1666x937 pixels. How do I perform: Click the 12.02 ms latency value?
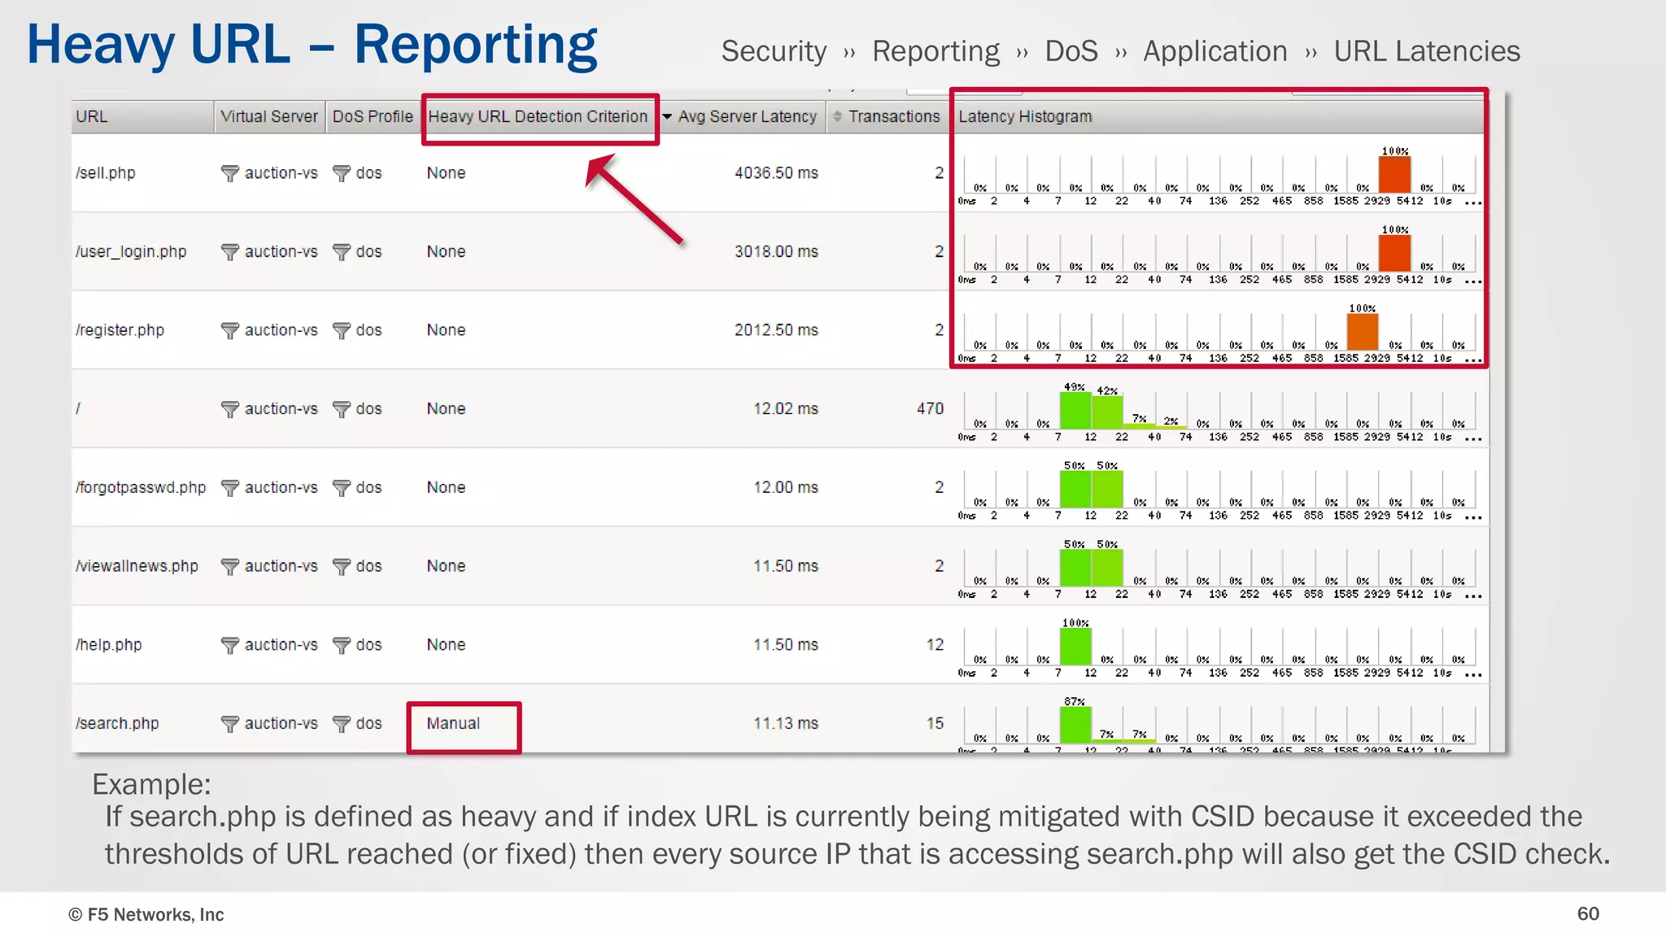click(x=785, y=408)
